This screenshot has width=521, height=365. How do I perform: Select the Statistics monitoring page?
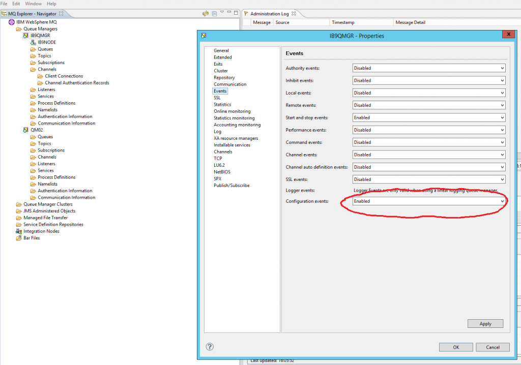click(x=234, y=118)
